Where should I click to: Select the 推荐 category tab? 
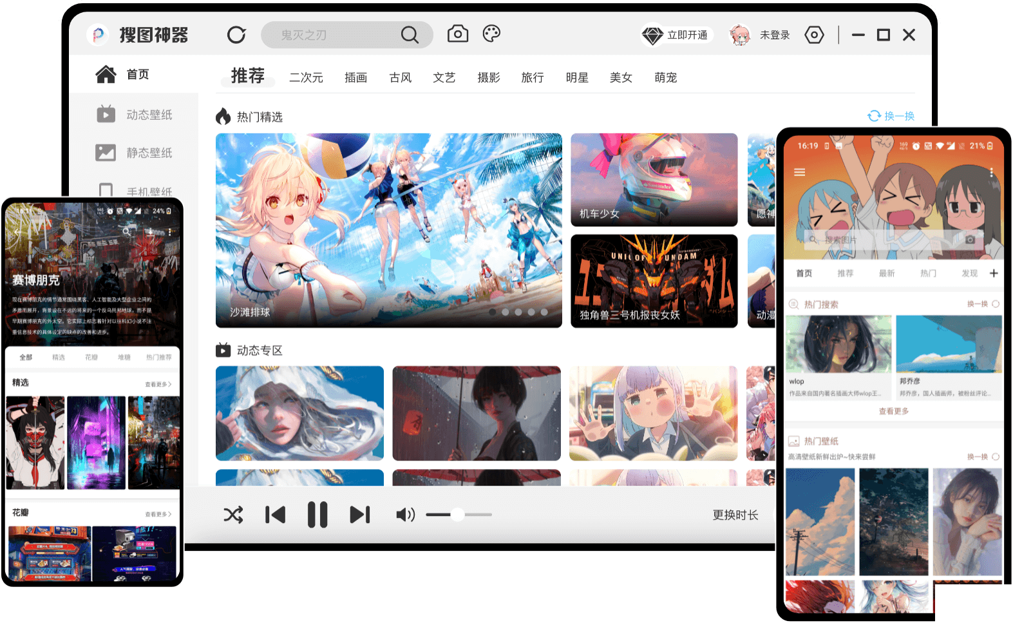pos(248,76)
